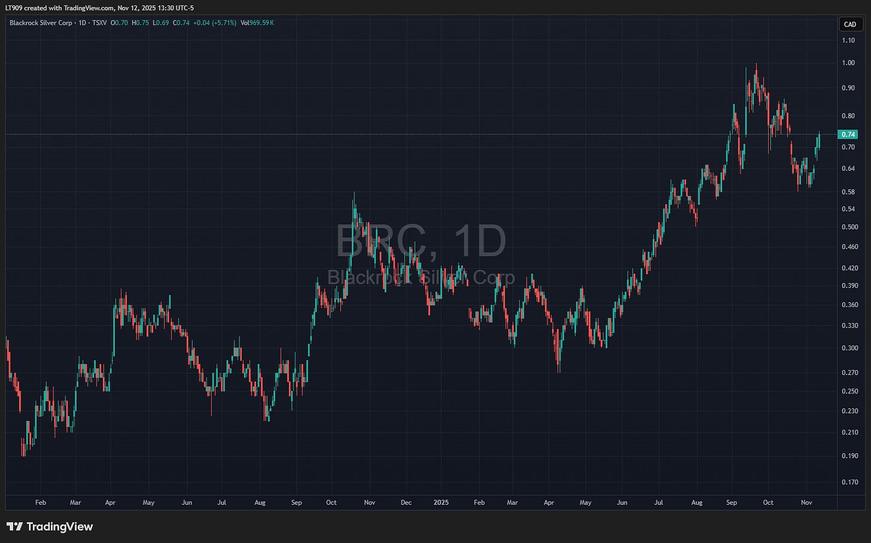Screen dimensions: 871x543
Task: Click the change value +0.04 (+5.71%)
Action: coord(215,23)
